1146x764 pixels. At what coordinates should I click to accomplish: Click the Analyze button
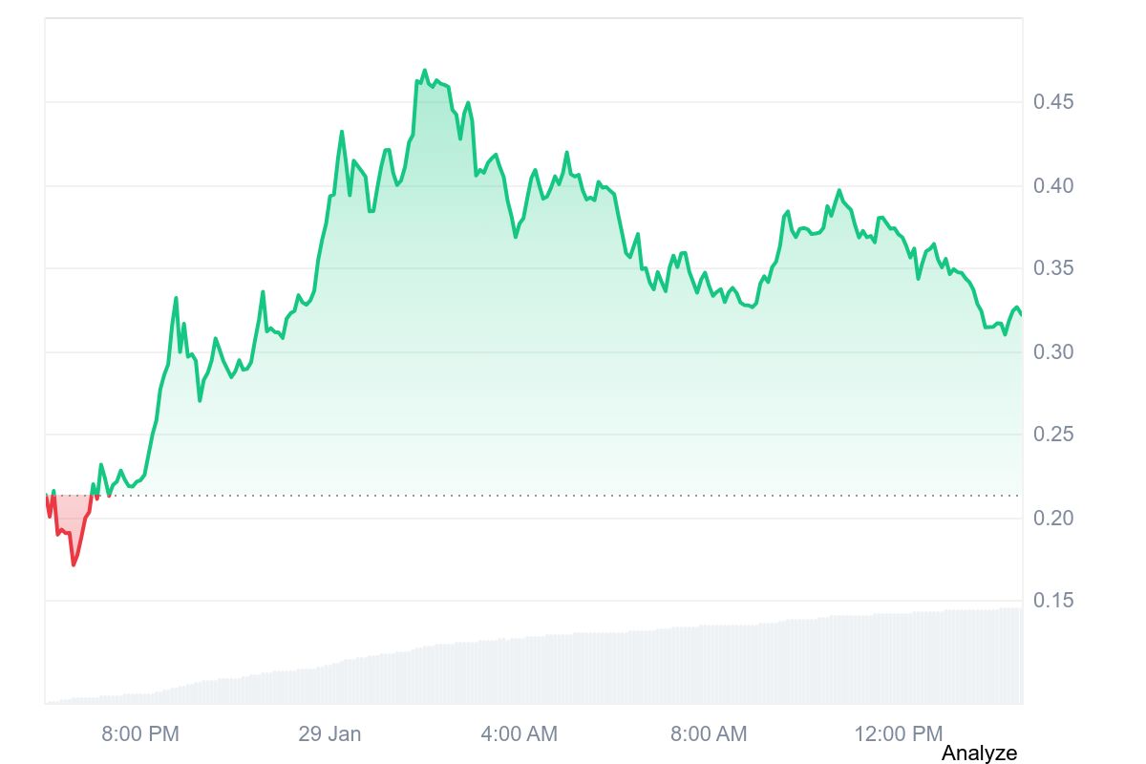979,753
